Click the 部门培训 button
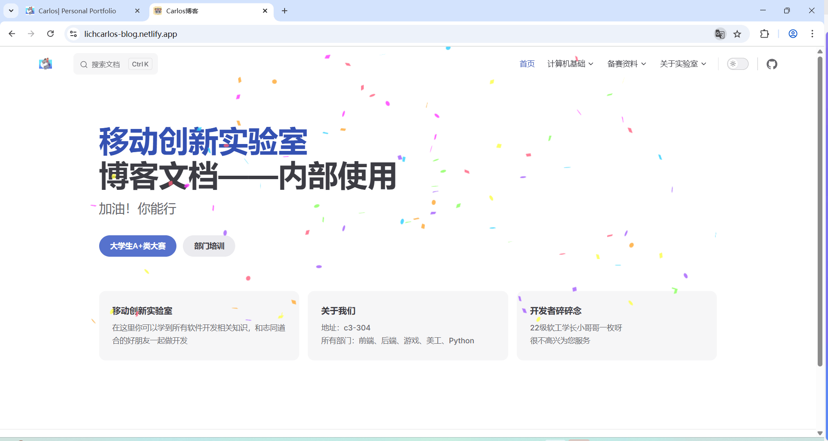This screenshot has width=828, height=441. 209,246
